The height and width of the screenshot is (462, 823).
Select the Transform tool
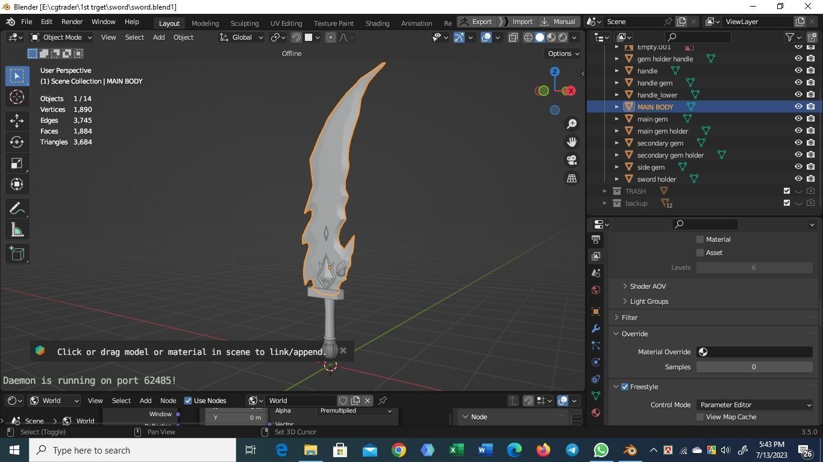pyautogui.click(x=17, y=184)
